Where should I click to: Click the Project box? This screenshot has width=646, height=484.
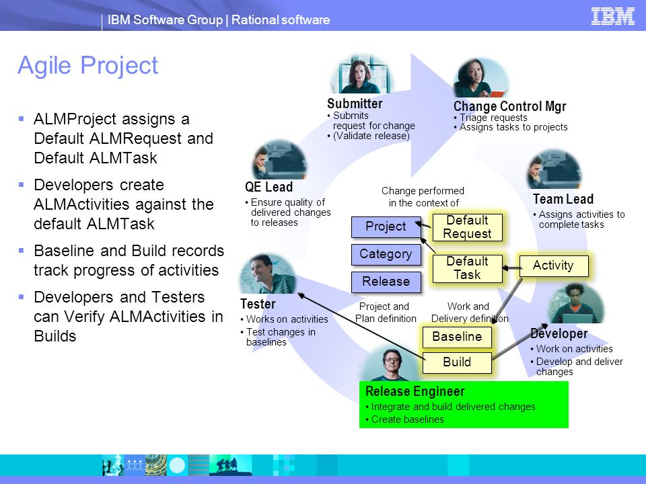pyautogui.click(x=386, y=227)
